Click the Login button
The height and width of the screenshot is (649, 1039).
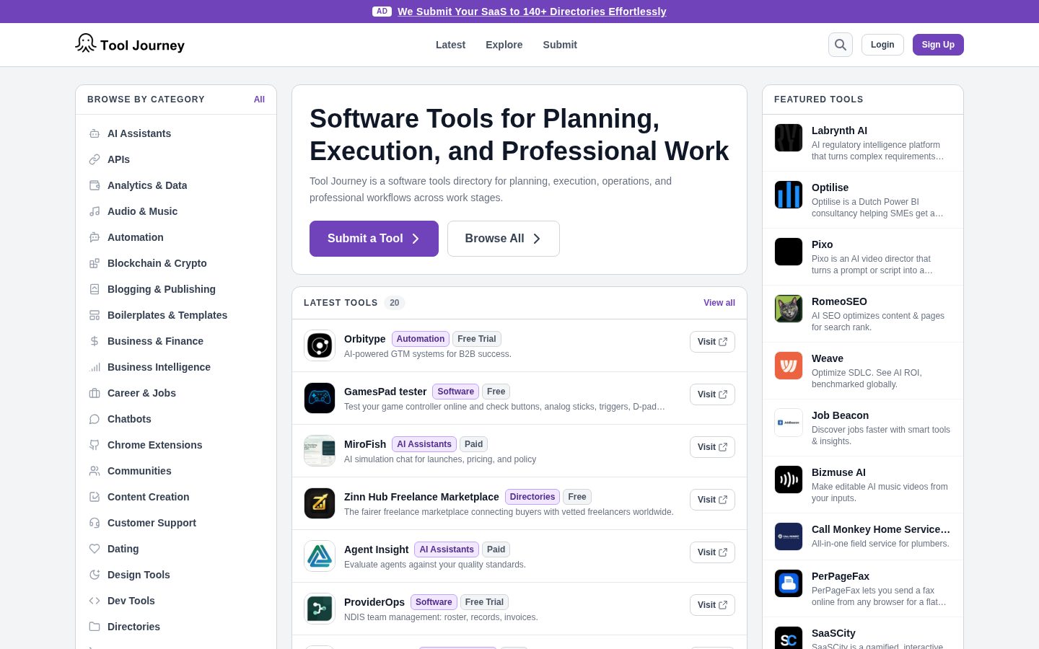pos(882,45)
